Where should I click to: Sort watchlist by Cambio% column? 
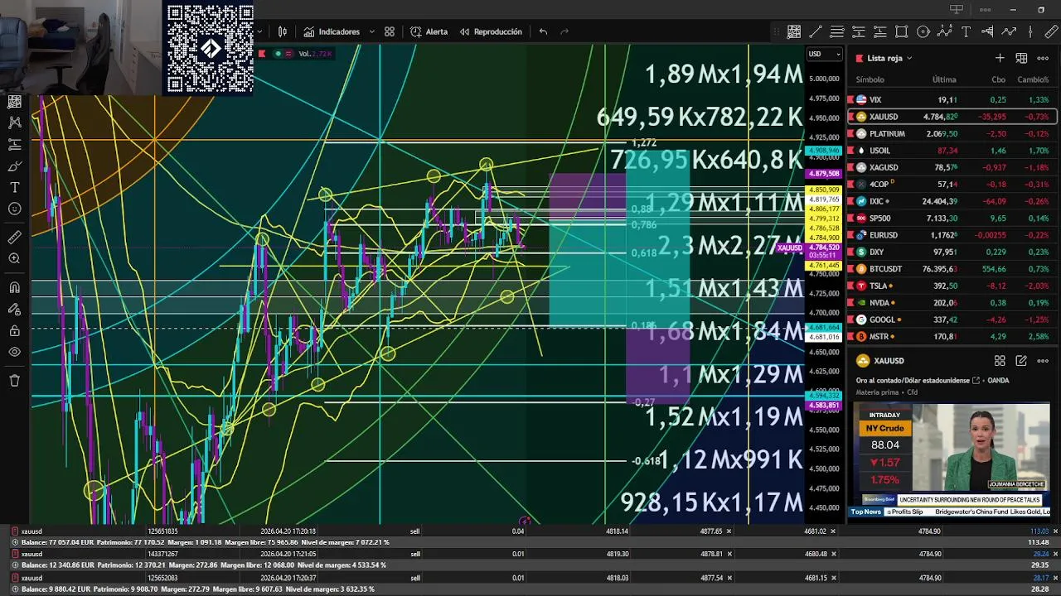pos(1033,79)
